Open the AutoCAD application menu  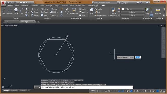click(x=3, y=3)
